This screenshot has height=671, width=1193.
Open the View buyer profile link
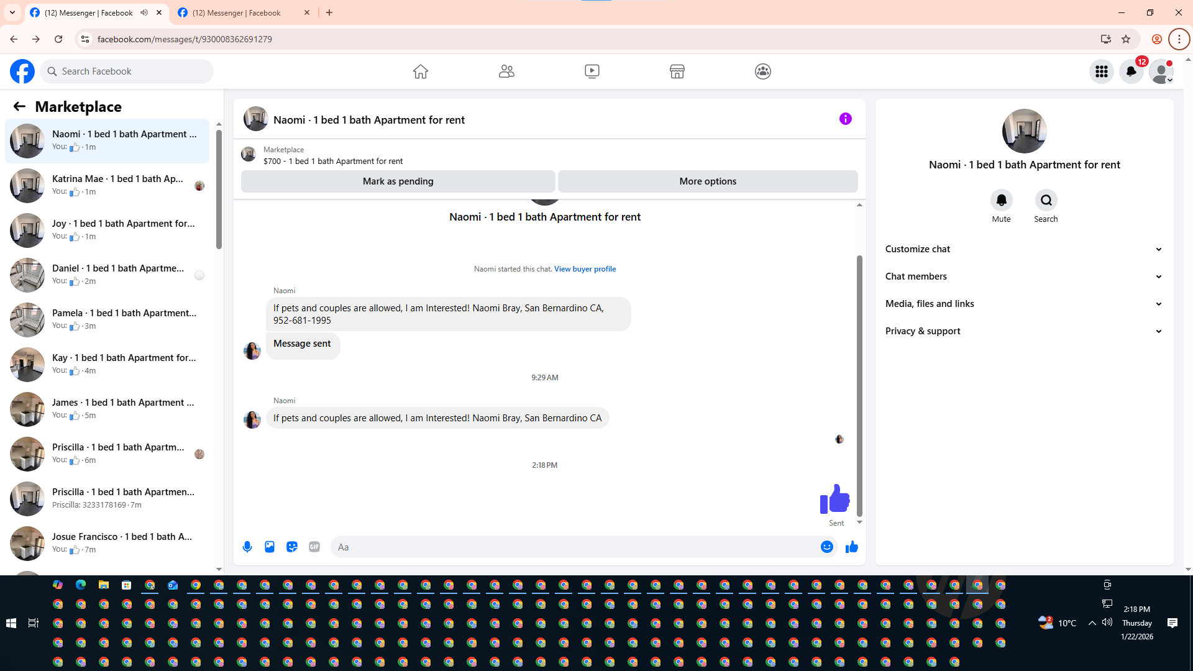tap(585, 269)
